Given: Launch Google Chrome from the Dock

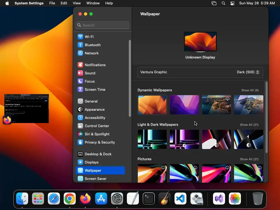Looking at the screenshot, I should pyautogui.click(x=70, y=199).
